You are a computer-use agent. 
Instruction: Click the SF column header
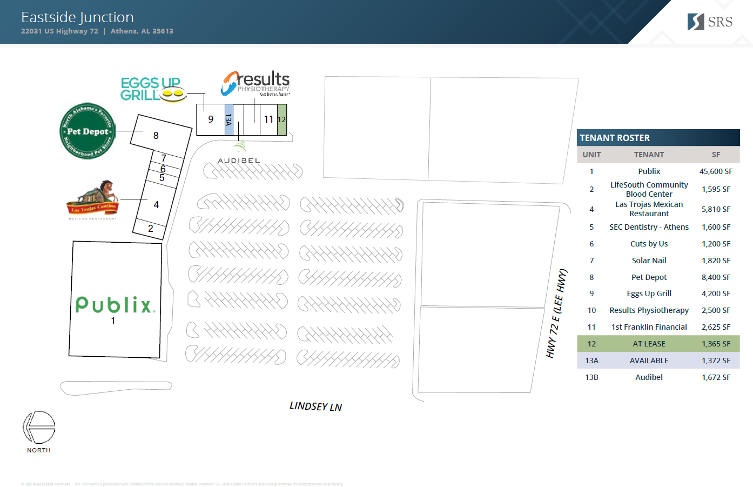coord(716,155)
